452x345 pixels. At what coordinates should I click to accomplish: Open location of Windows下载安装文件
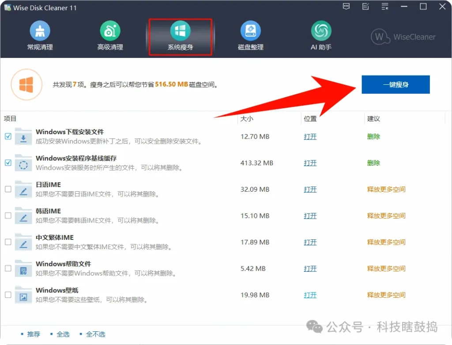coord(310,136)
